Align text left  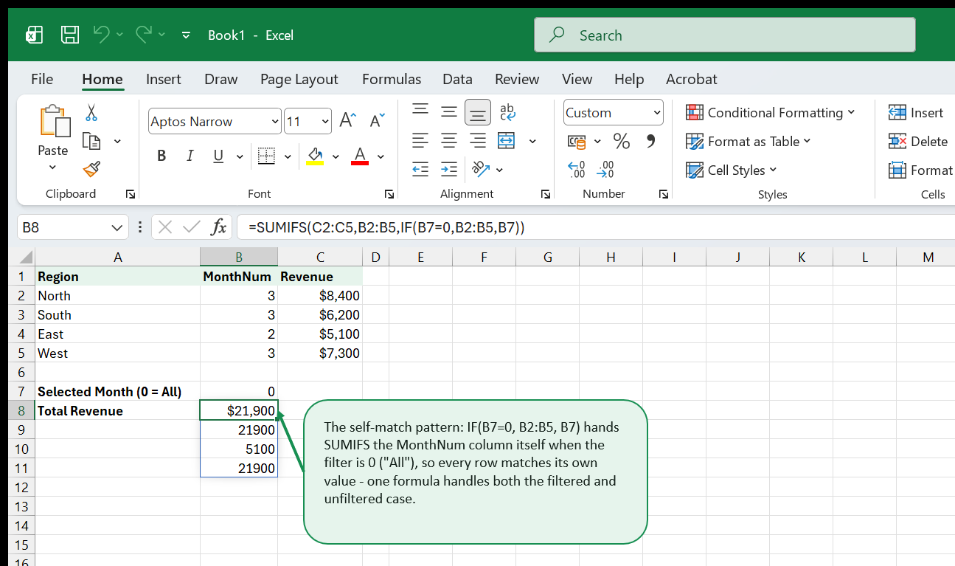(420, 140)
